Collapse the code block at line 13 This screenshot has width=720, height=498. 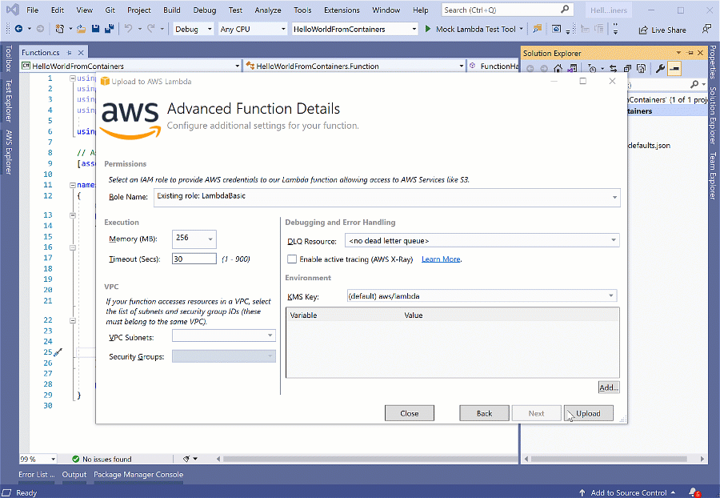point(73,215)
